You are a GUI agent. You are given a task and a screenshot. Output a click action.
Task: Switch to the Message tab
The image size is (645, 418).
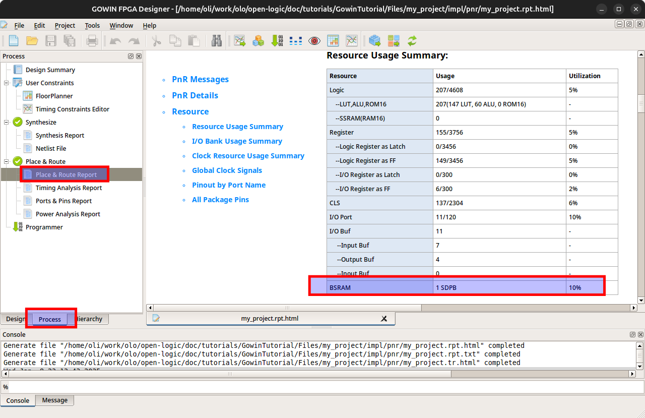pyautogui.click(x=55, y=400)
